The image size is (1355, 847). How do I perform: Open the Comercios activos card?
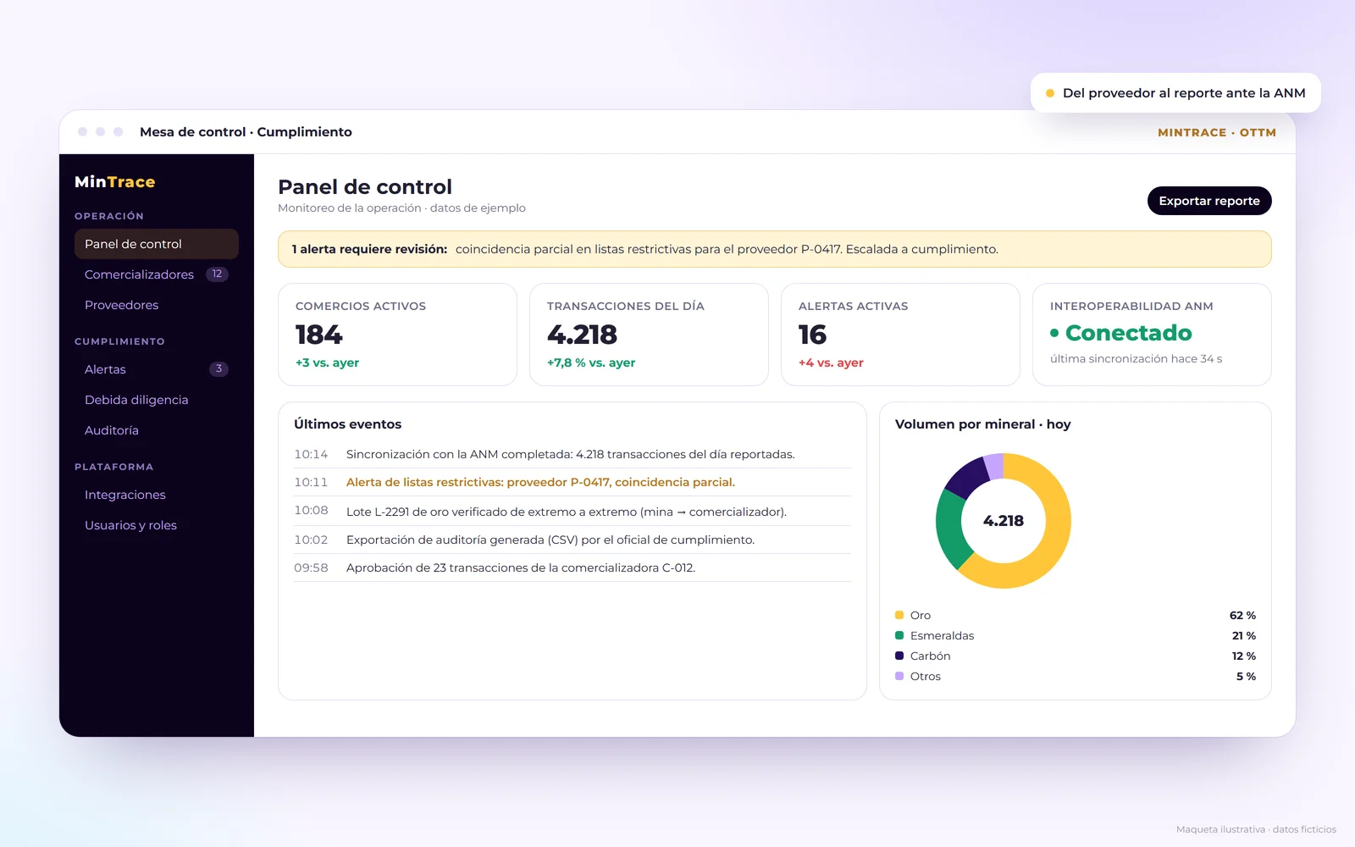397,335
